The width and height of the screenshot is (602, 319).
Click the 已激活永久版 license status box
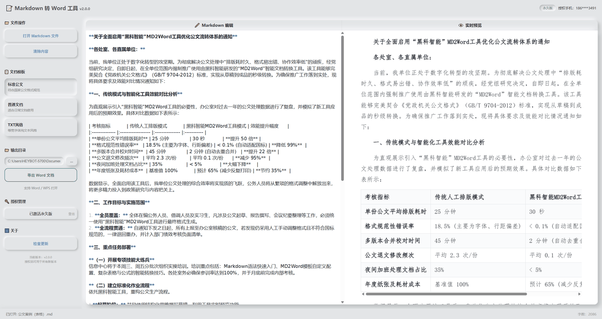point(41,214)
